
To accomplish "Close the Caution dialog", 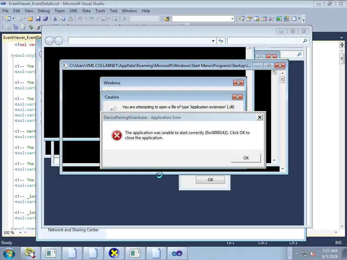I will tap(237, 97).
